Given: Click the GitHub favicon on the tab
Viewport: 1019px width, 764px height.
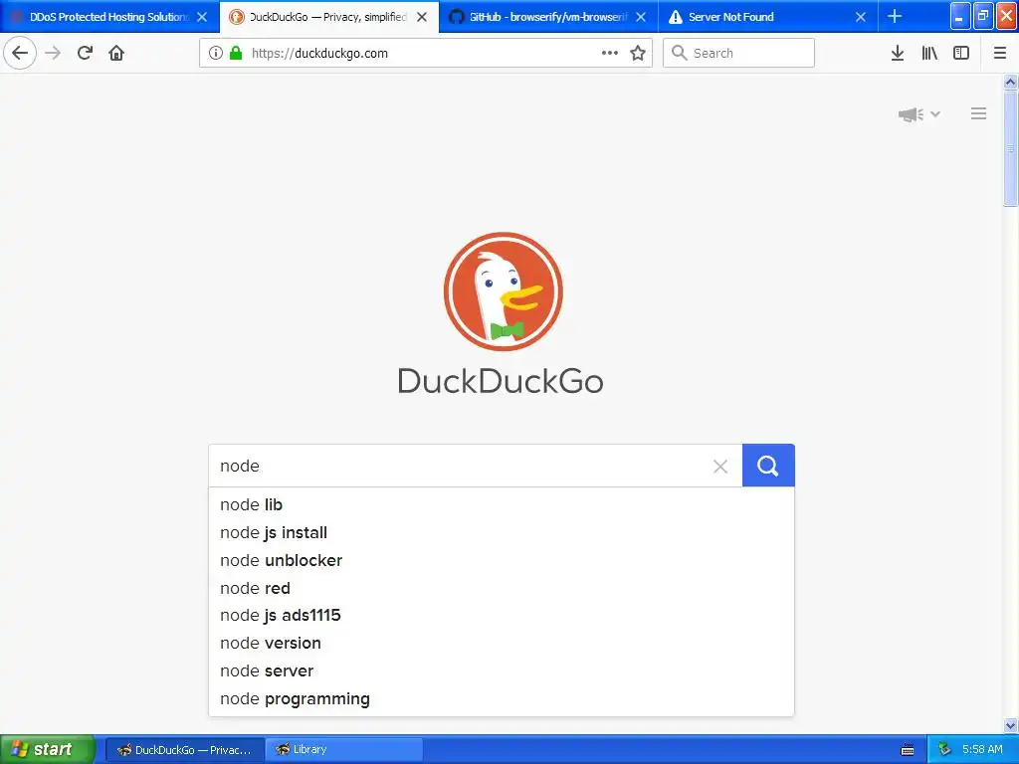Looking at the screenshot, I should pos(457,17).
